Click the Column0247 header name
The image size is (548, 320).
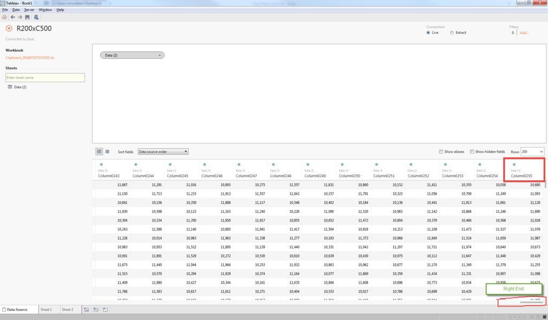[x=246, y=176]
